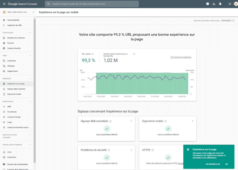Viewport: 238px width, 170px height.
Task: Dismiss the toast with OK
Action: (227, 164)
